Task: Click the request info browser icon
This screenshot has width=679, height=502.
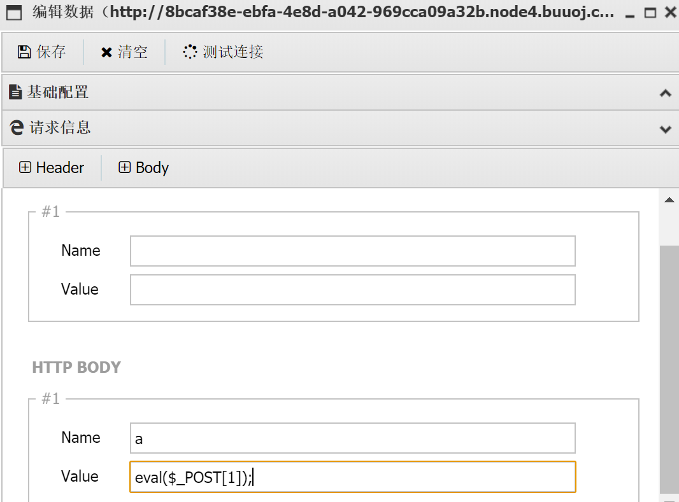Action: click(x=17, y=127)
